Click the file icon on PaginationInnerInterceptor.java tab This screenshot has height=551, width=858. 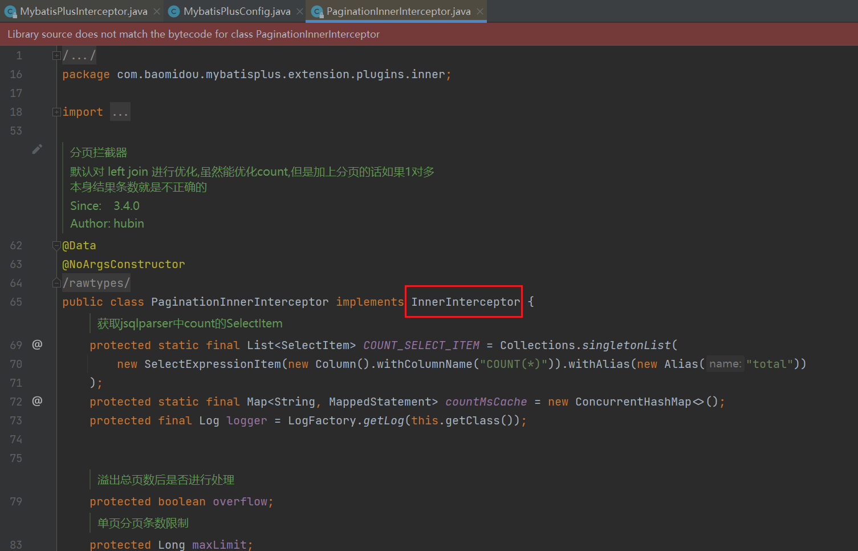click(317, 11)
